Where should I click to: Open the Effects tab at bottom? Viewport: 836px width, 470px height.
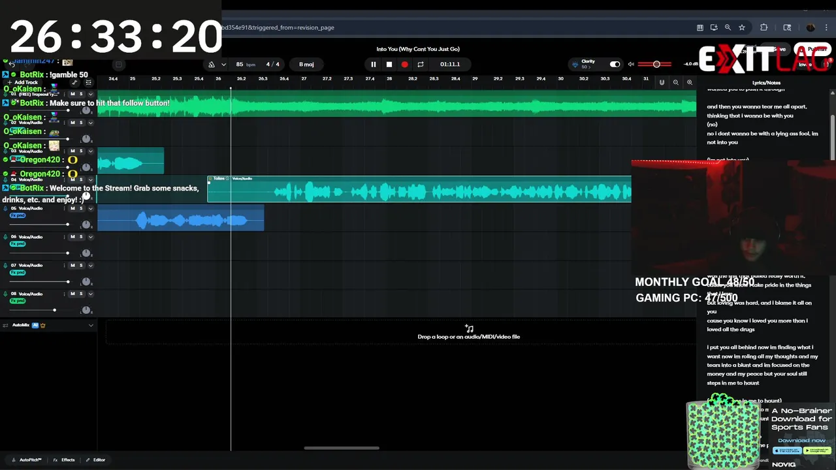pos(64,460)
